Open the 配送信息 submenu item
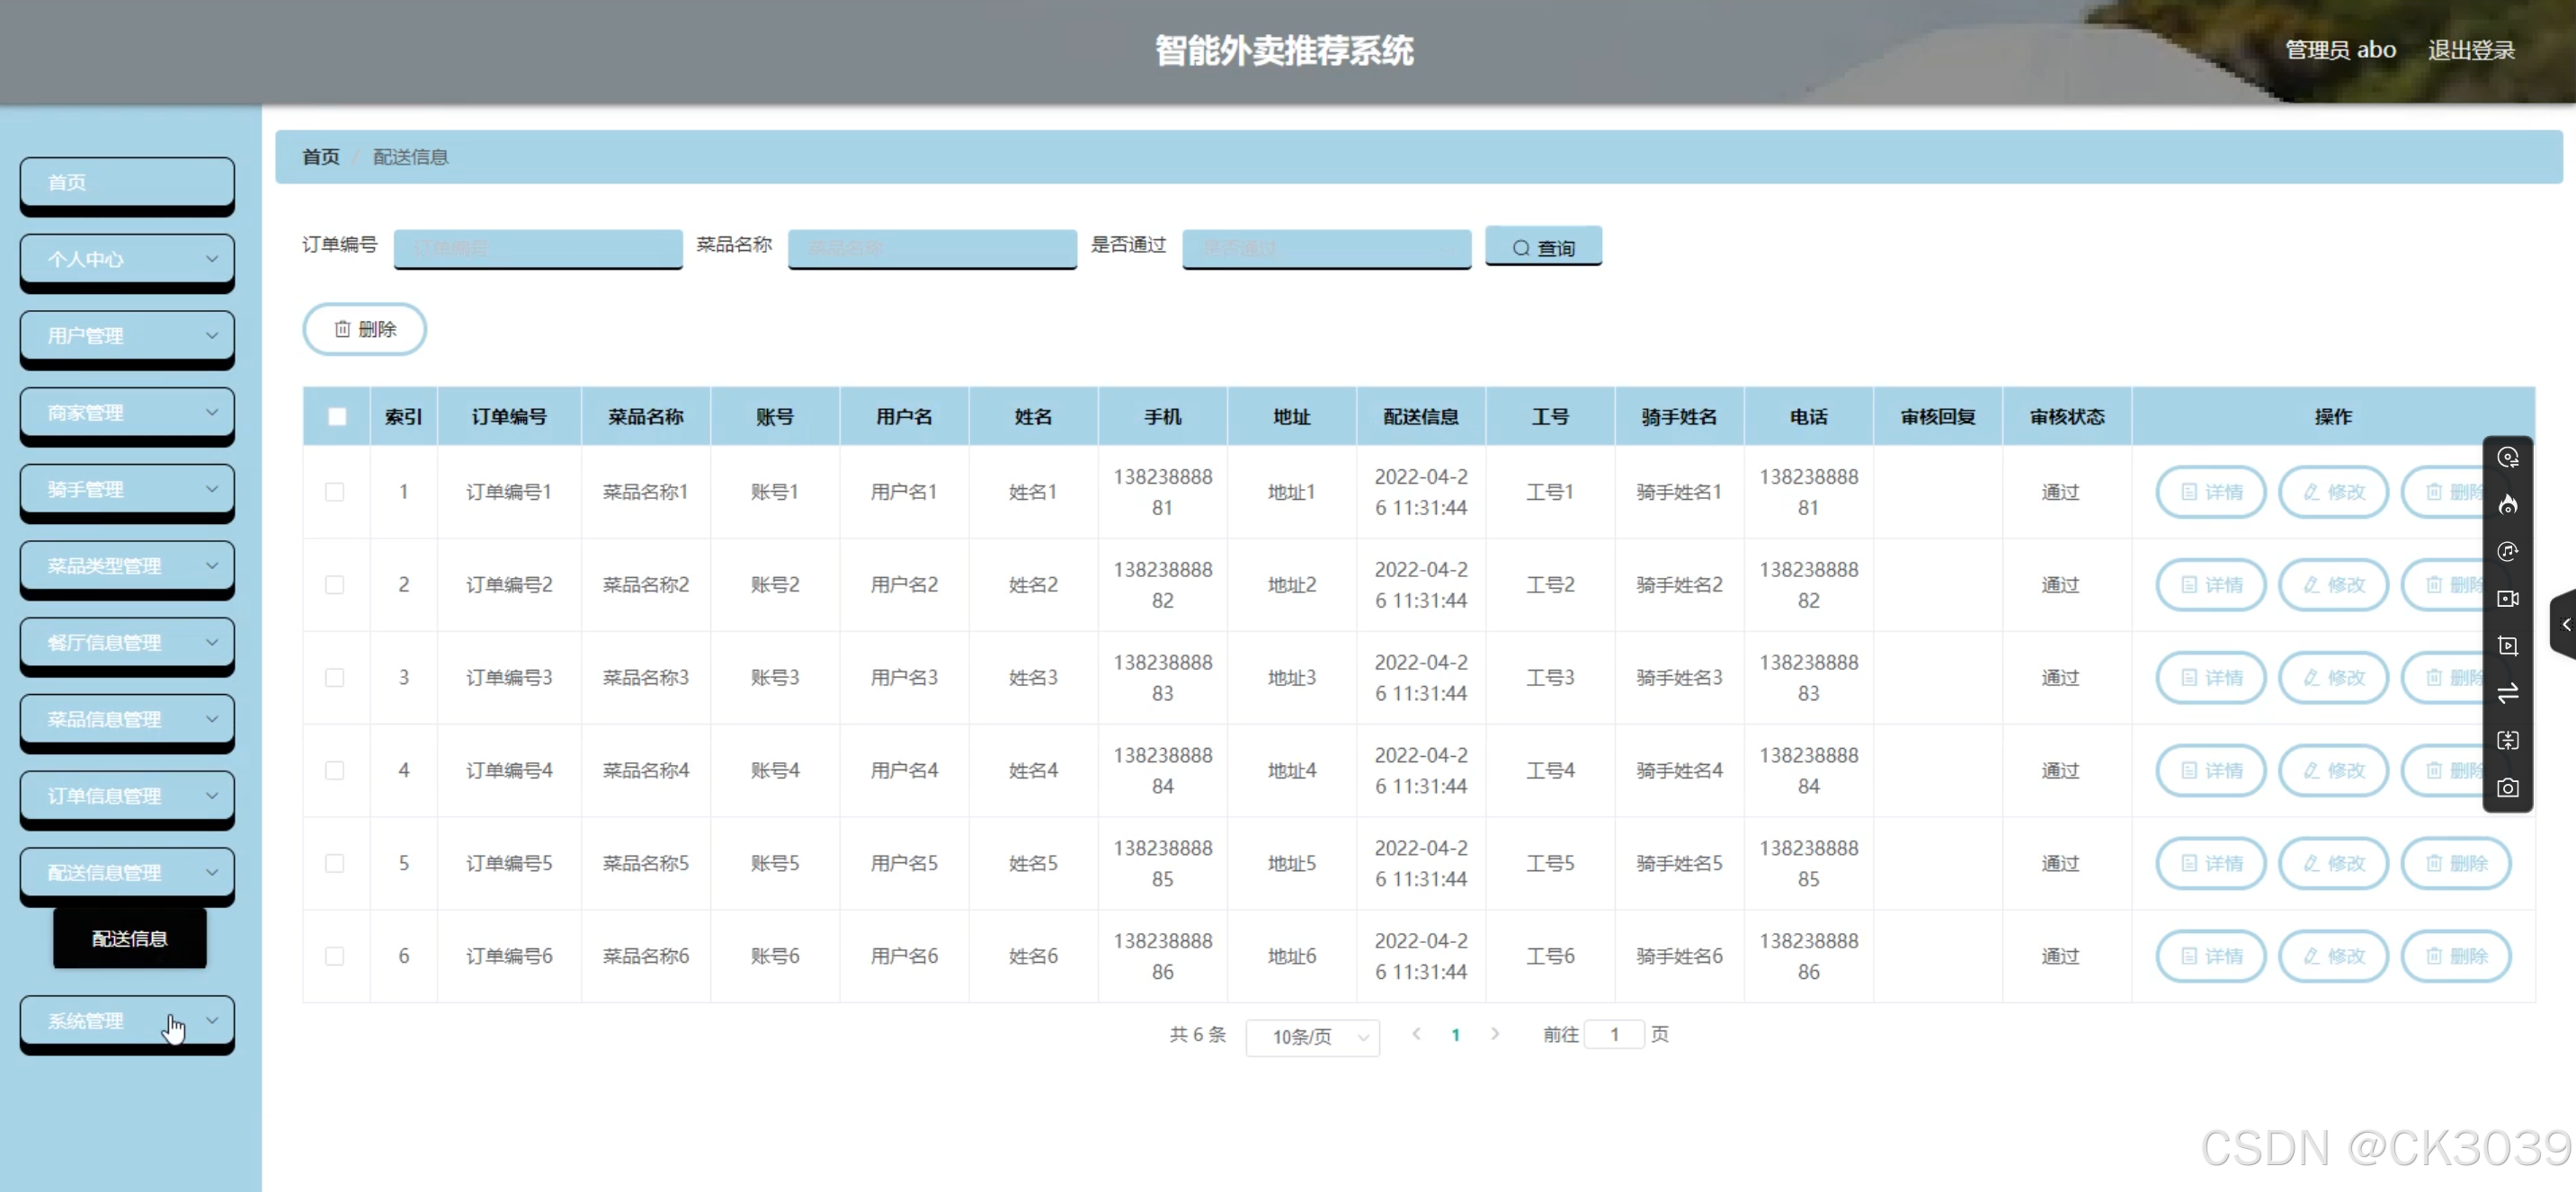Viewport: 2576px width, 1192px height. point(130,938)
